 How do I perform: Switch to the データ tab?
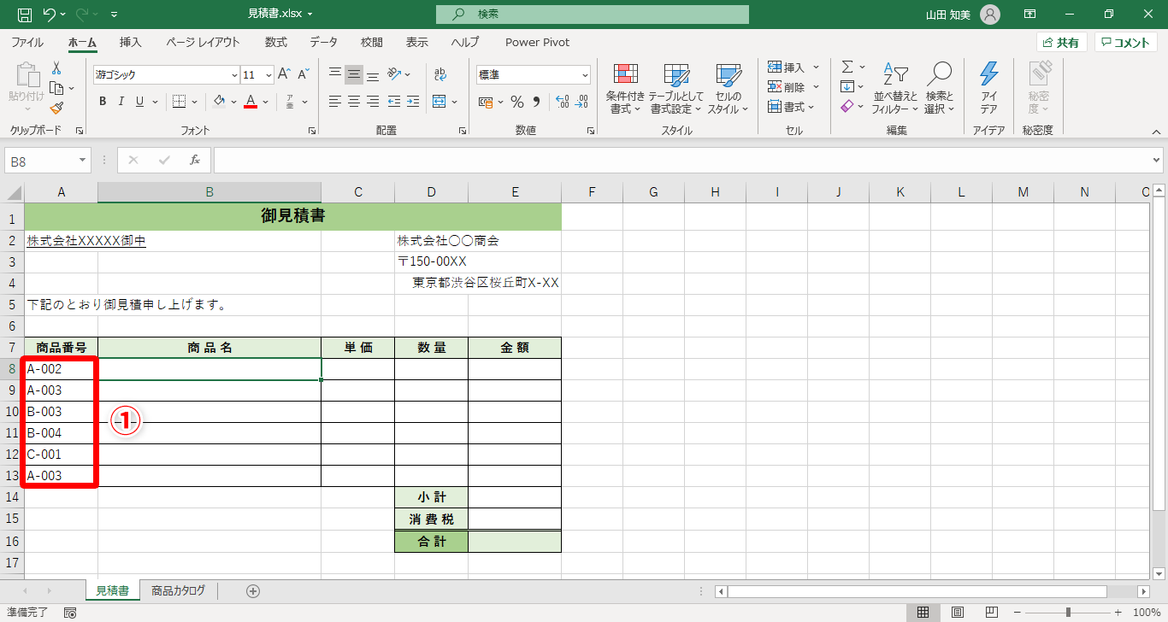coord(323,42)
